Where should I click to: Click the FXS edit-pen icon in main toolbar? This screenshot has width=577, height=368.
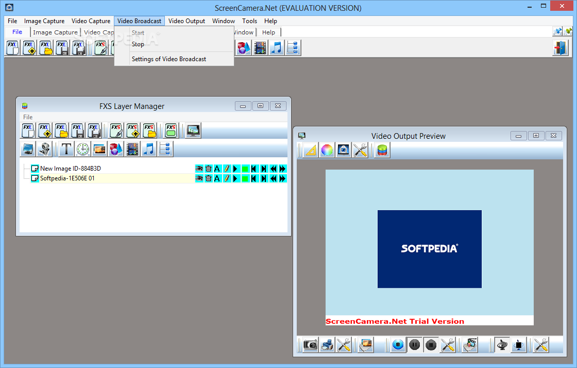[x=101, y=48]
